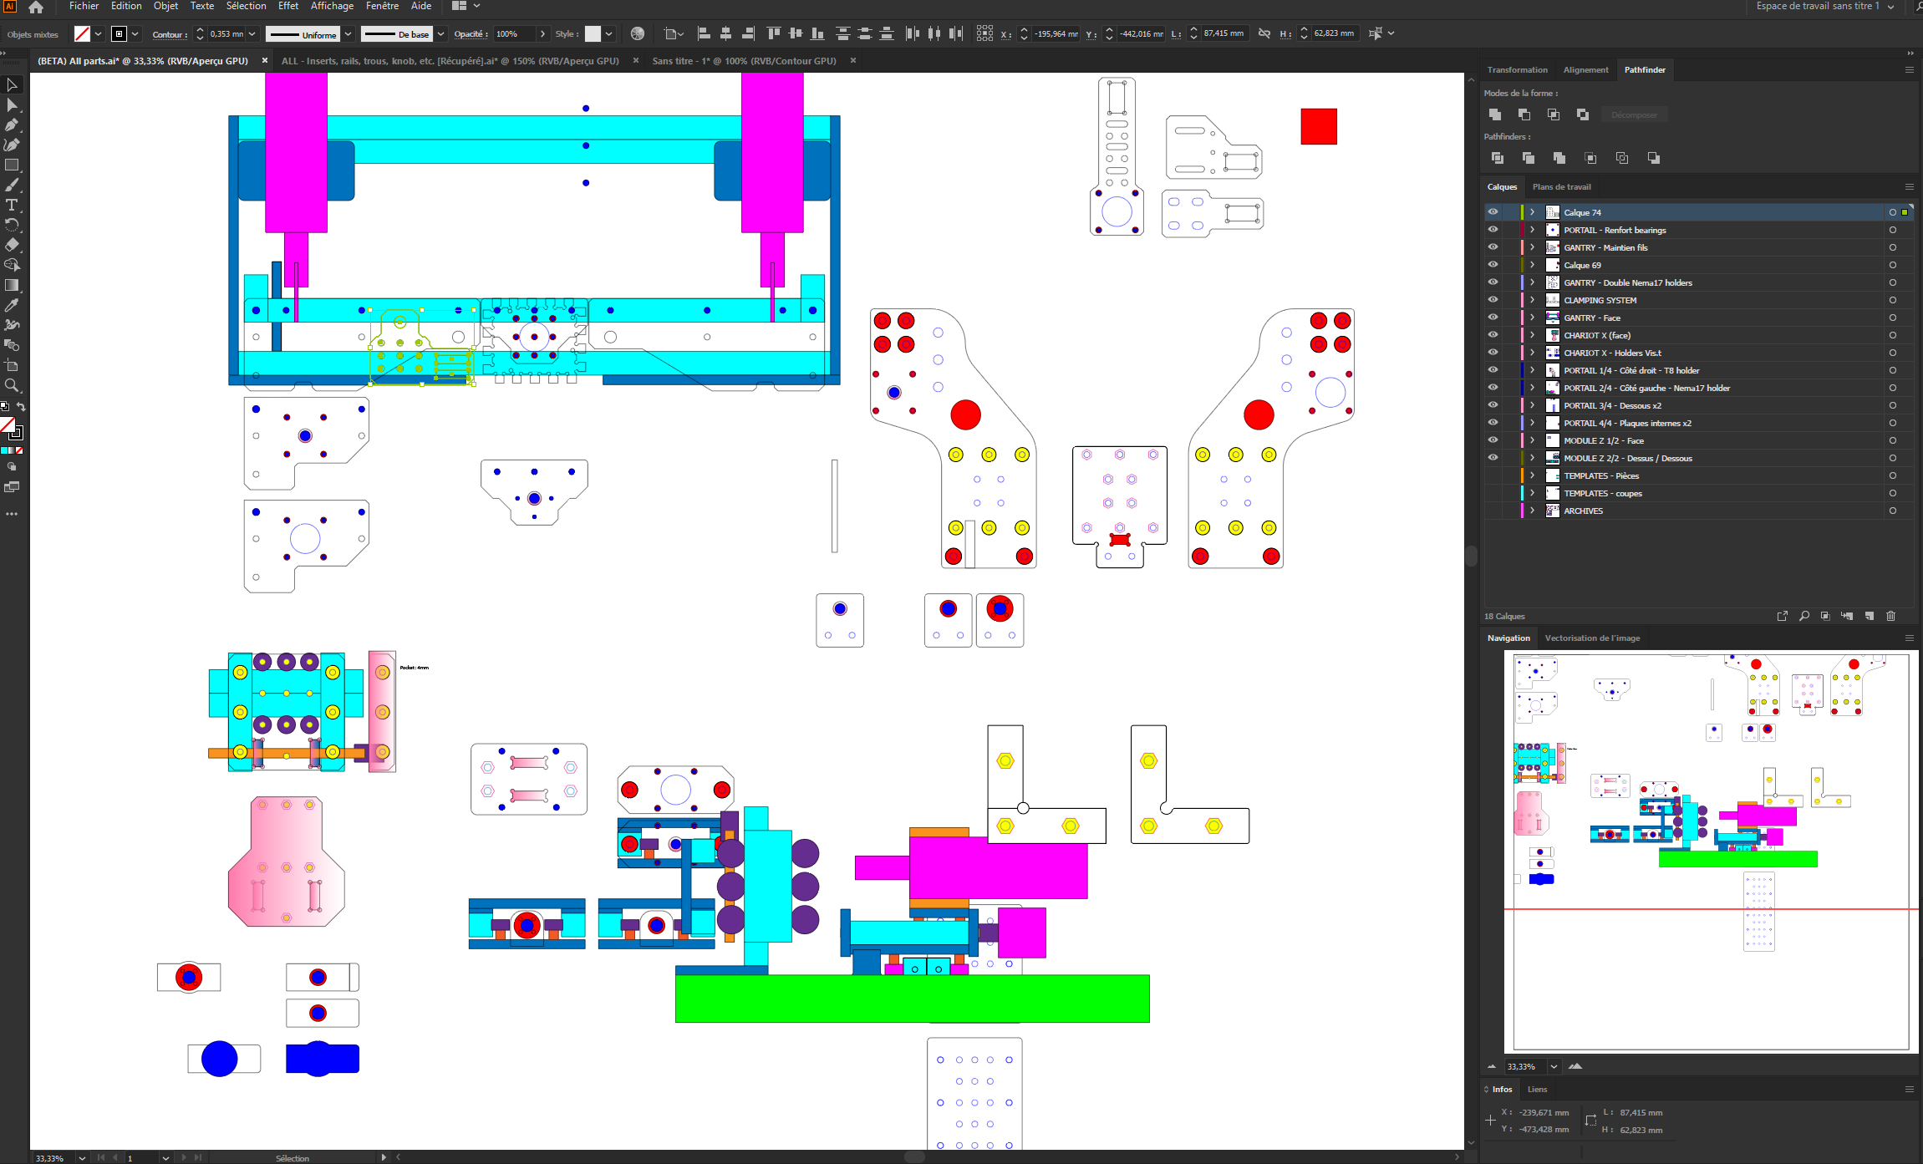Select the Type tool

tap(12, 206)
